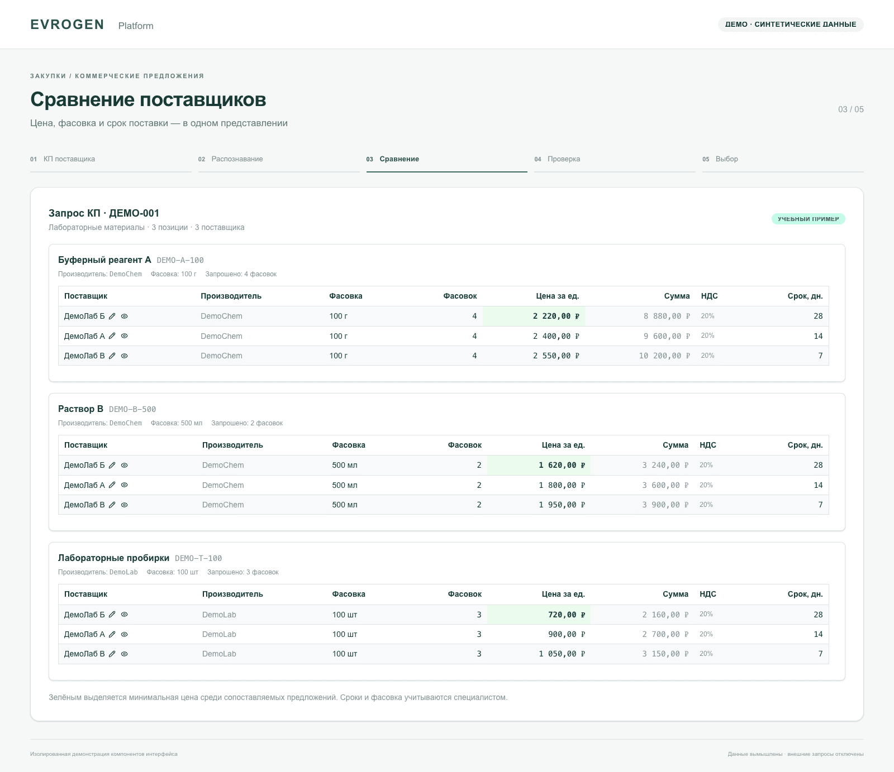Click the DEMO-A-100 product code
This screenshot has height=772, width=894.
(x=180, y=260)
